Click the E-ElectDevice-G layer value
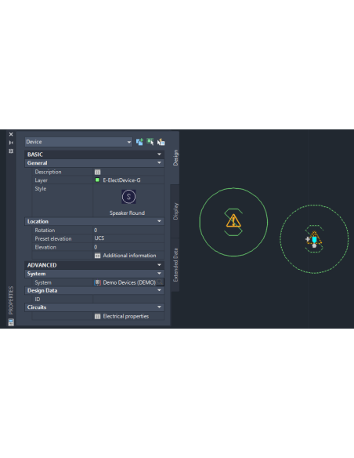Viewport: 354px width, 458px height. pos(121,180)
